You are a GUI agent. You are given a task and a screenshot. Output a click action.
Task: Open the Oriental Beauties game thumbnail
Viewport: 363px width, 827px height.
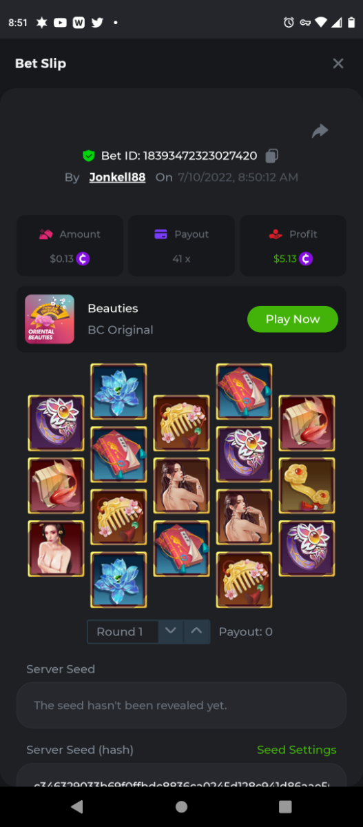(x=50, y=319)
